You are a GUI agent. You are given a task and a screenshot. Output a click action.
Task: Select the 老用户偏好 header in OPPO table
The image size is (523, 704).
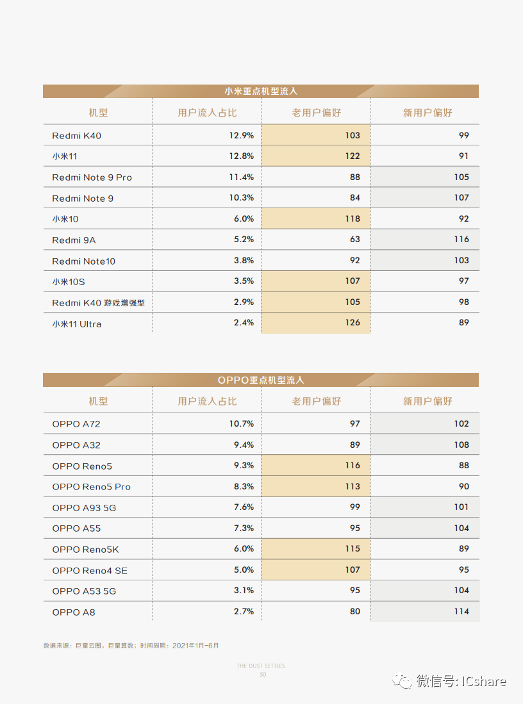317,401
